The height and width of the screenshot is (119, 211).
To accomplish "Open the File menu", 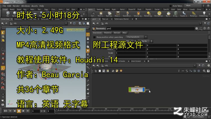I will coord(4,6).
